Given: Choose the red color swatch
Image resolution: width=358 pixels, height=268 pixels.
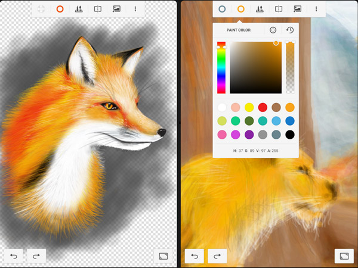Looking at the screenshot, I should click(x=263, y=107).
